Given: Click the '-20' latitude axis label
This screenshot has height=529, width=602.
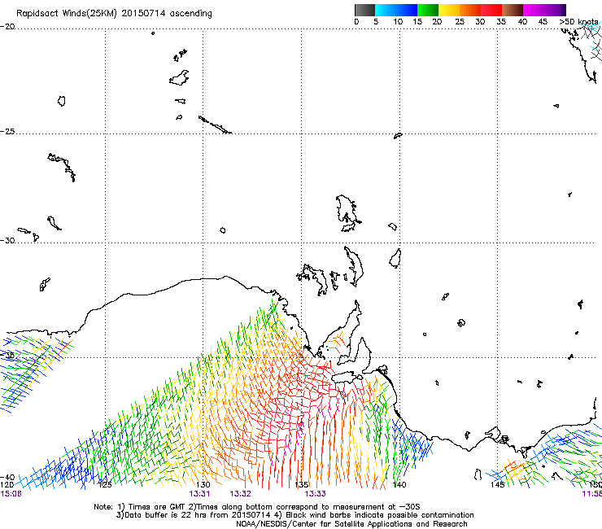Looking at the screenshot, I should pos(7,27).
